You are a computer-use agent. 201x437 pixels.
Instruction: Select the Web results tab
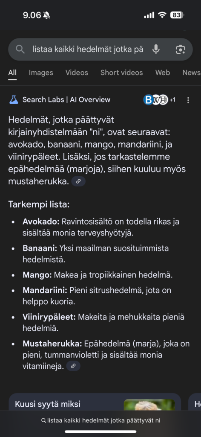tap(163, 73)
